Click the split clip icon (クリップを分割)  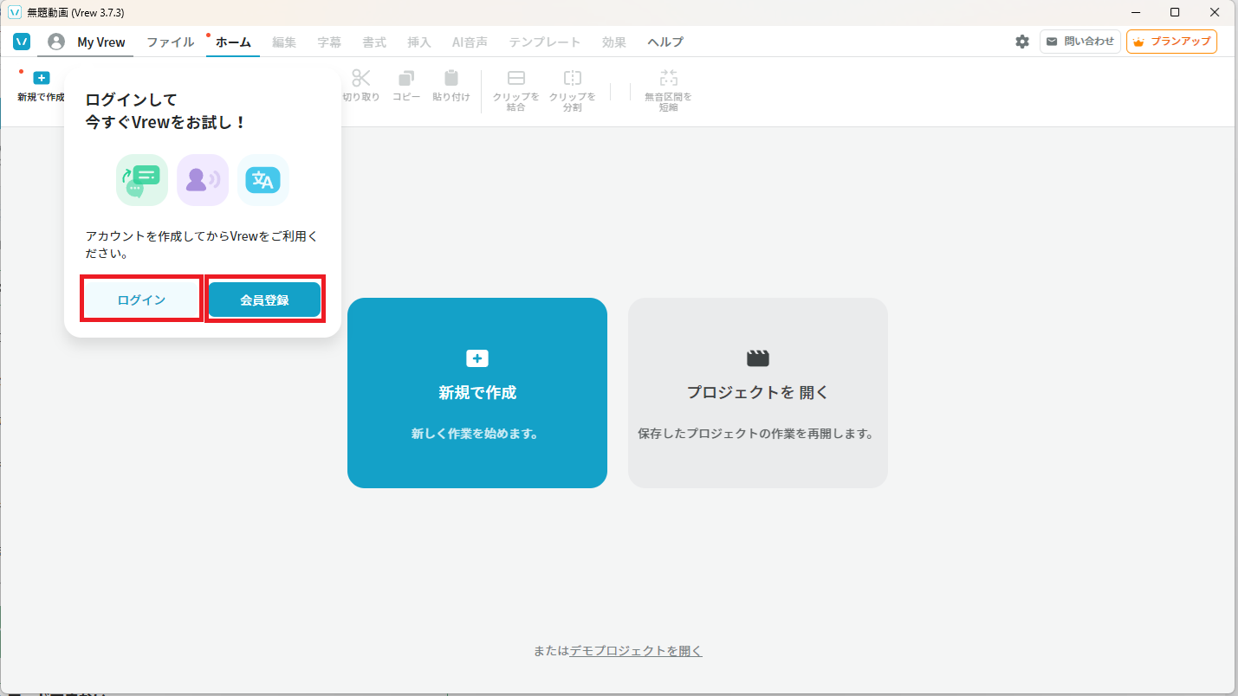point(572,79)
